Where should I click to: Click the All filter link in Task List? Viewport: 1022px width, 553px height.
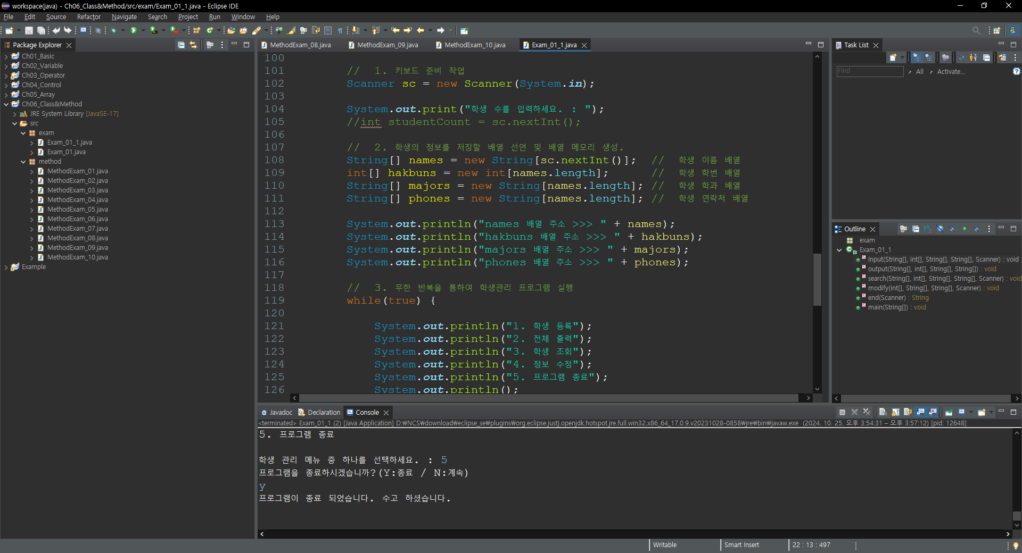[920, 72]
